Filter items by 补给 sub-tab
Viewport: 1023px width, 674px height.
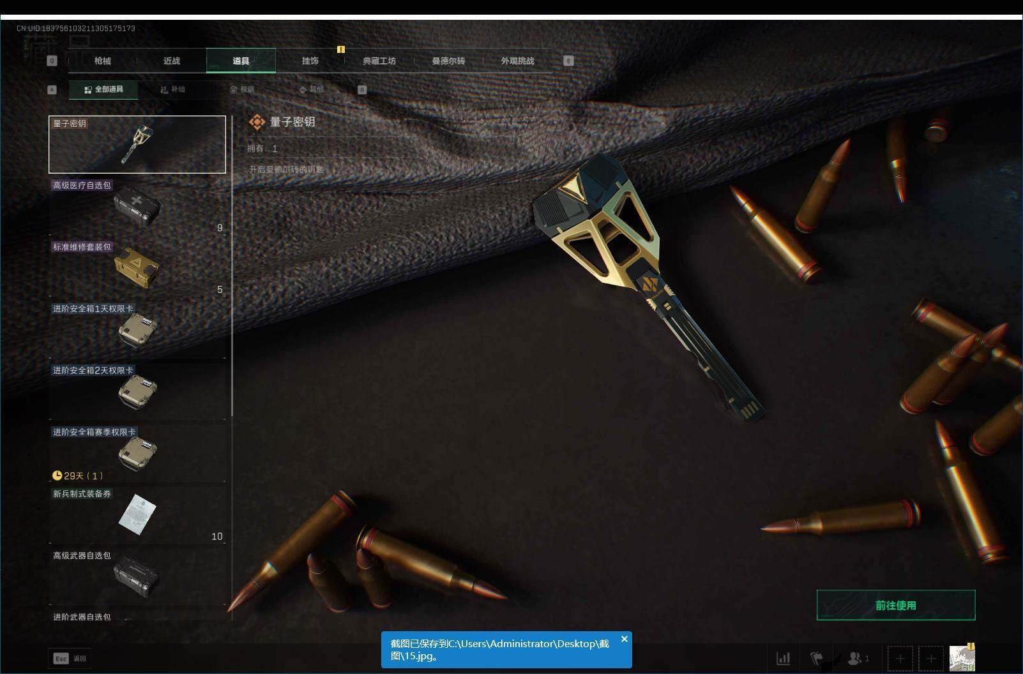pyautogui.click(x=173, y=89)
